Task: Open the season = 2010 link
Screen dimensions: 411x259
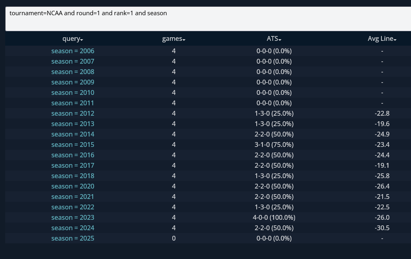Action: point(73,92)
